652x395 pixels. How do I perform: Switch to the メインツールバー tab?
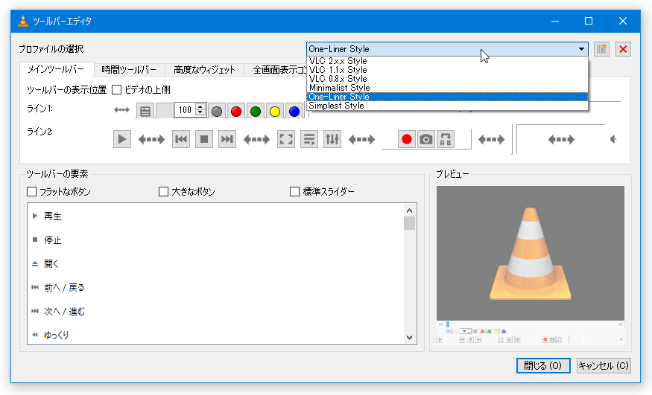pos(56,69)
